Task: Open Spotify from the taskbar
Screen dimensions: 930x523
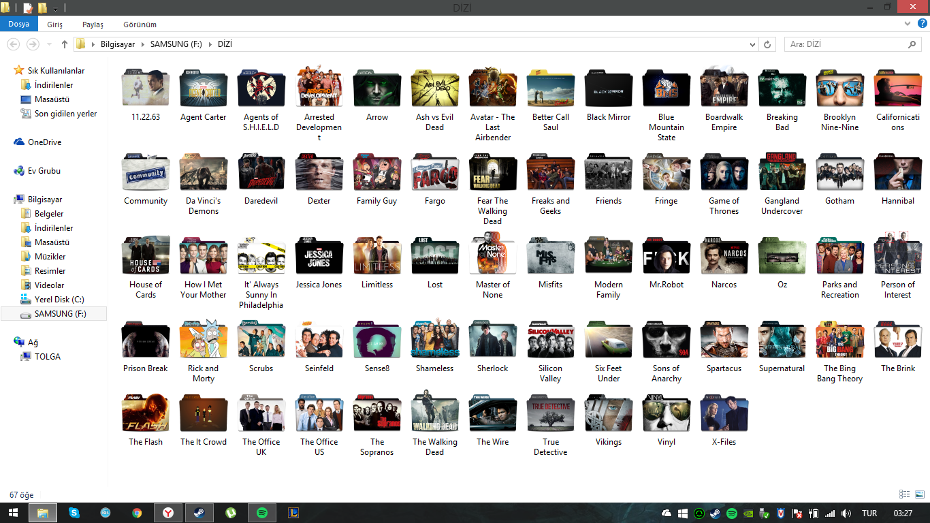Action: tap(262, 513)
